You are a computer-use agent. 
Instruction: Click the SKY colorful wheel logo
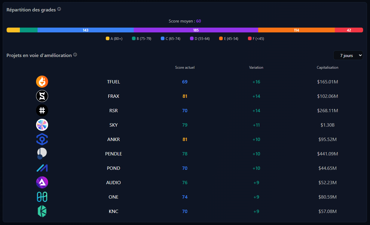click(x=42, y=125)
